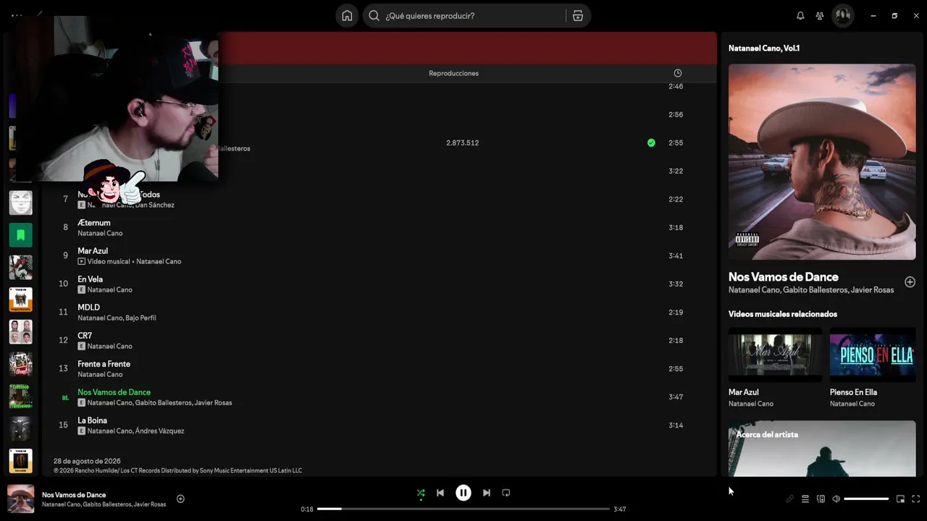
Task: Add Nos Vamos de Dance from side panel
Action: point(910,282)
